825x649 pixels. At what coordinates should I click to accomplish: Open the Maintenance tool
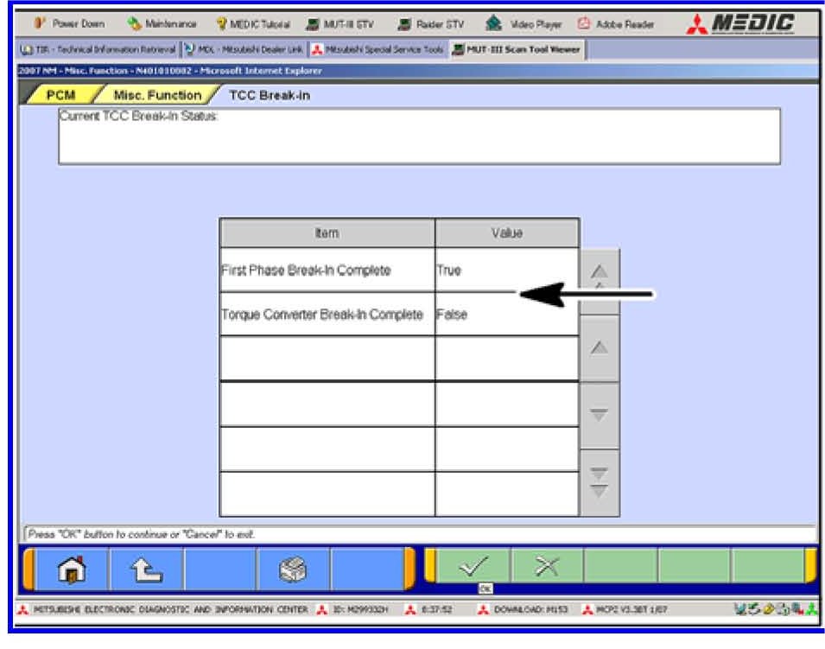coord(162,24)
